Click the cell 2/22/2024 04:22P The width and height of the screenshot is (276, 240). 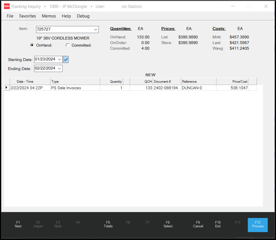30,88
